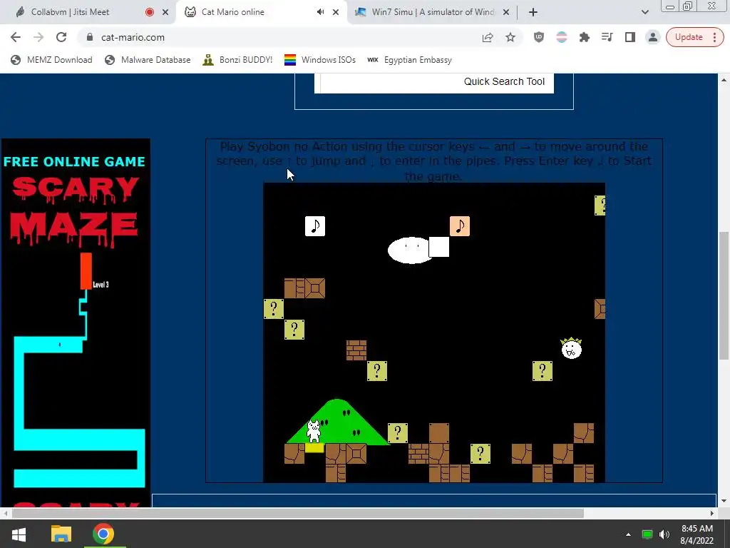Image resolution: width=730 pixels, height=548 pixels.
Task: Open the striped round extension icon
Action: click(x=562, y=37)
